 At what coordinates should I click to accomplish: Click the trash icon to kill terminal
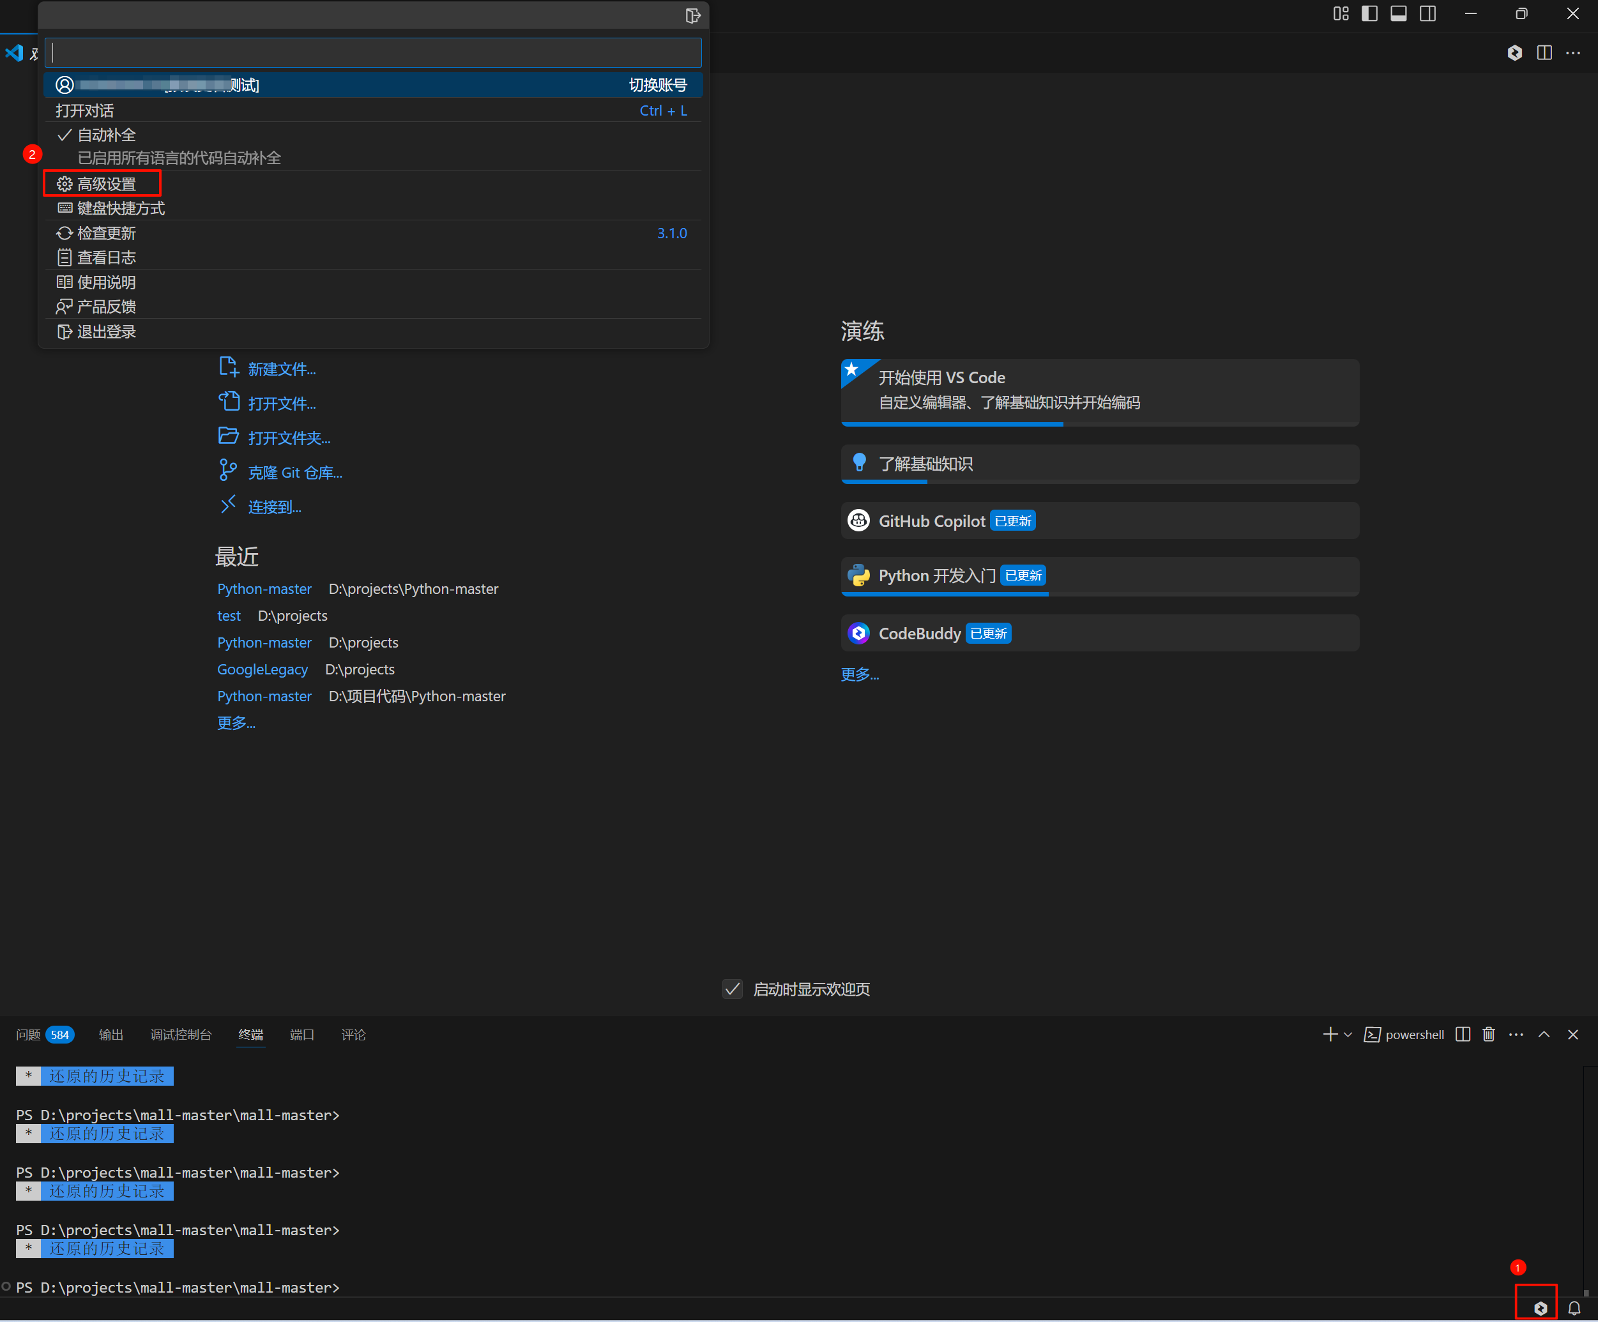point(1488,1035)
